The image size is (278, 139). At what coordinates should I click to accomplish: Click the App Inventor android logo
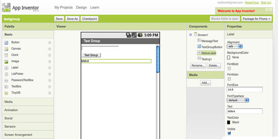pyautogui.click(x=6, y=8)
